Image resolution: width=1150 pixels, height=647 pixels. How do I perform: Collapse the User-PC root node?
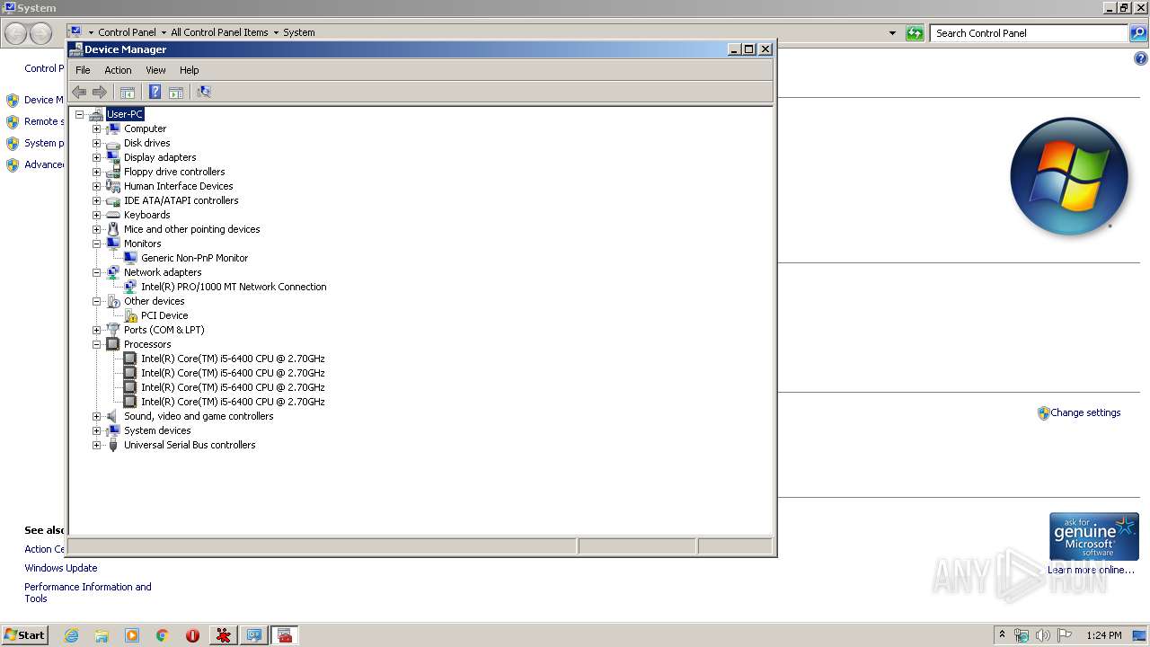pyautogui.click(x=79, y=114)
